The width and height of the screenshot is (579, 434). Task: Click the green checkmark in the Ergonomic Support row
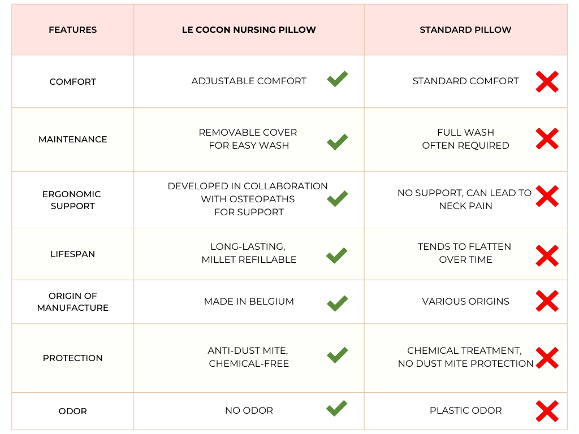coord(337,198)
